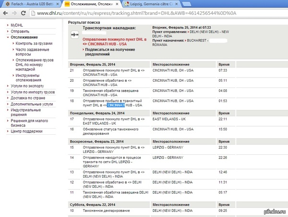The image size is (288, 217).
Task: Click time 07:33 in event 21 row
Action: tap(223, 70)
